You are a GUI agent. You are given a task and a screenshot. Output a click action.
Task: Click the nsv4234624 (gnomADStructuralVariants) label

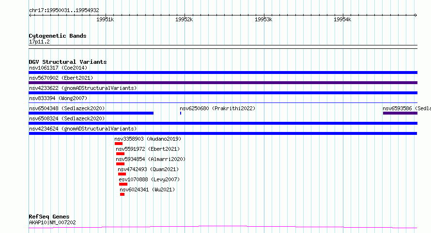(x=83, y=129)
